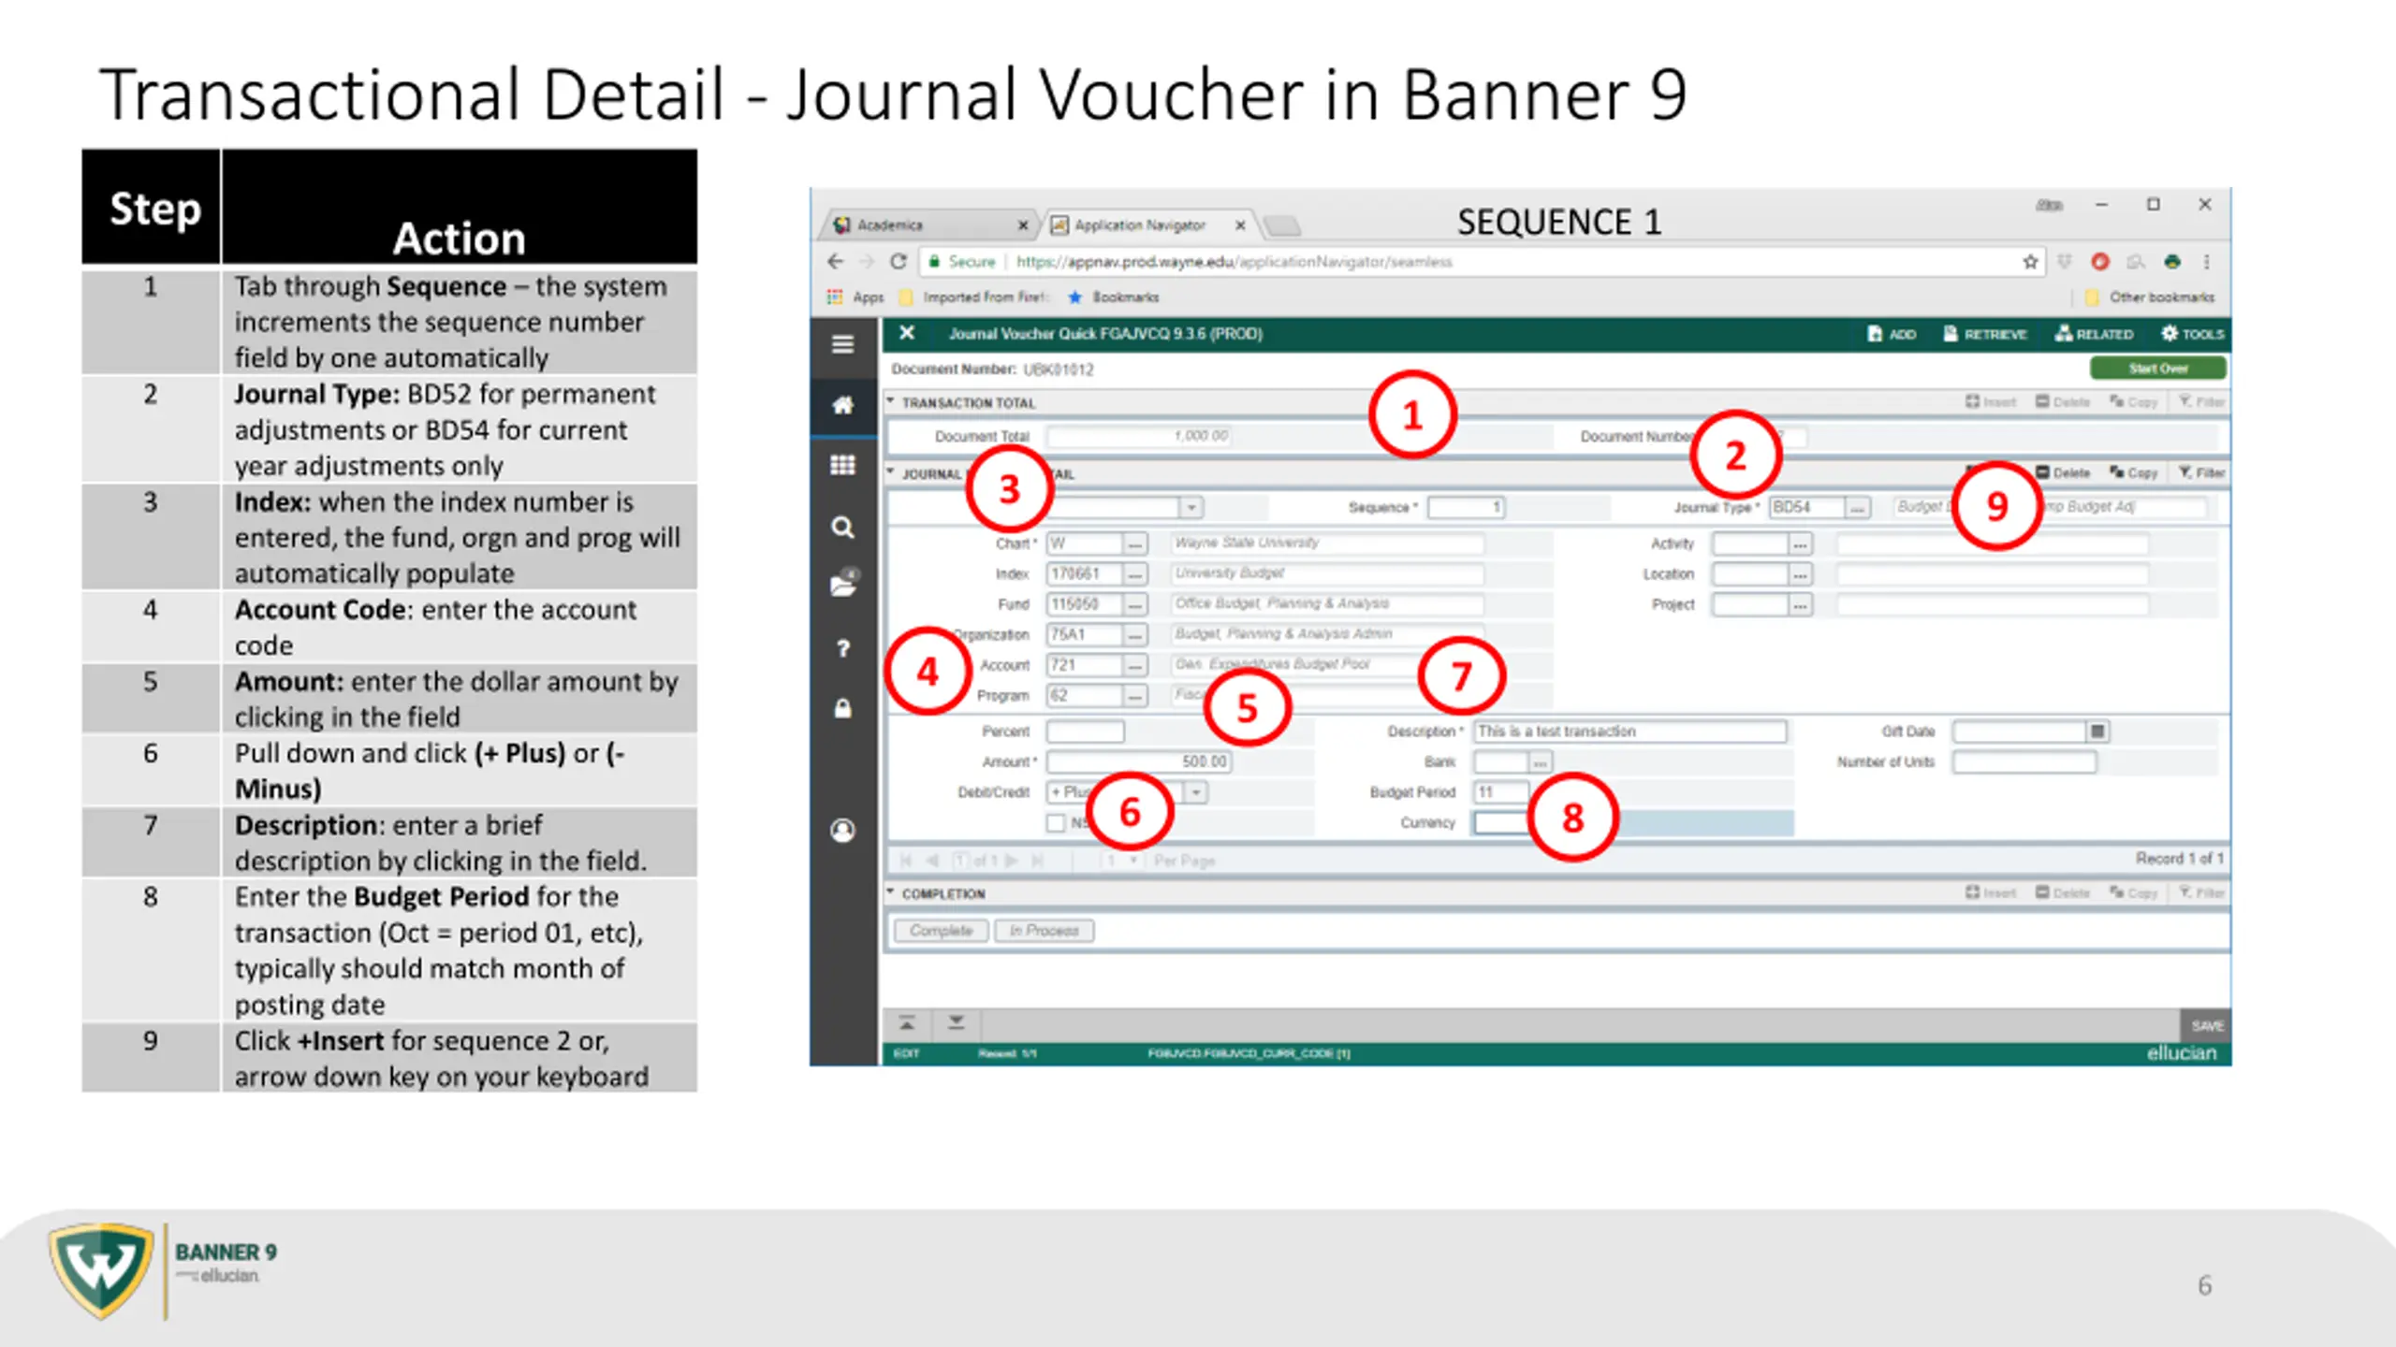Click the Percent field

click(x=1085, y=731)
